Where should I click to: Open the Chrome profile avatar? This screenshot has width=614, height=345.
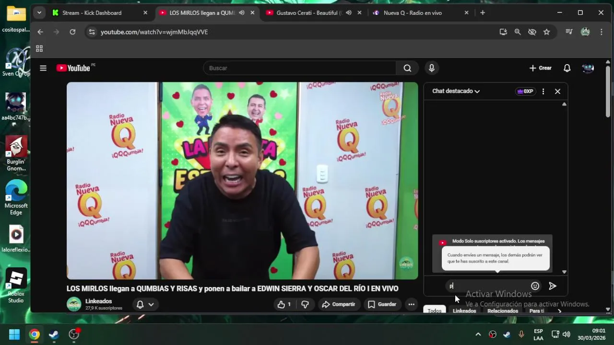[585, 32]
